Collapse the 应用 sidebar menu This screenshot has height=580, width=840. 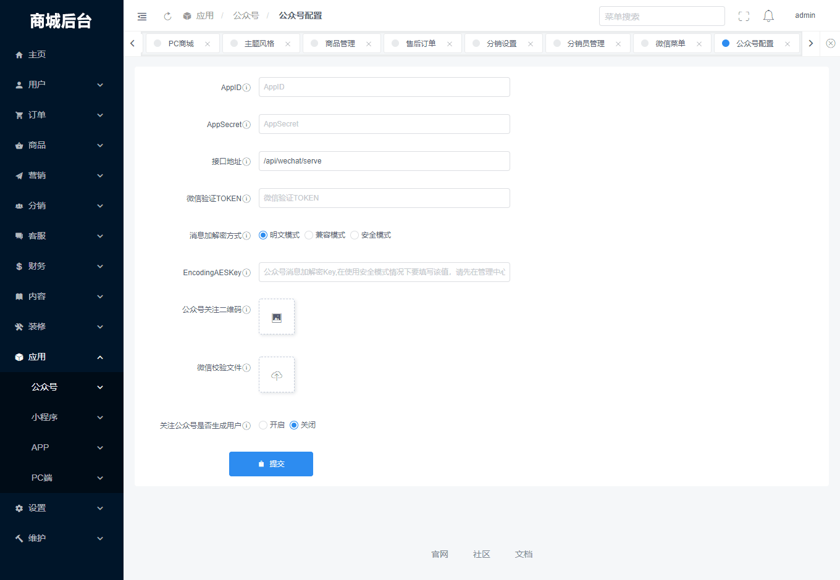(62, 357)
